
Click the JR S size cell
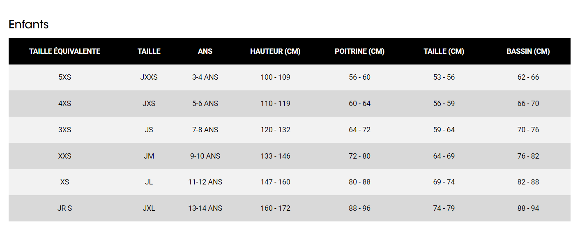coord(64,208)
